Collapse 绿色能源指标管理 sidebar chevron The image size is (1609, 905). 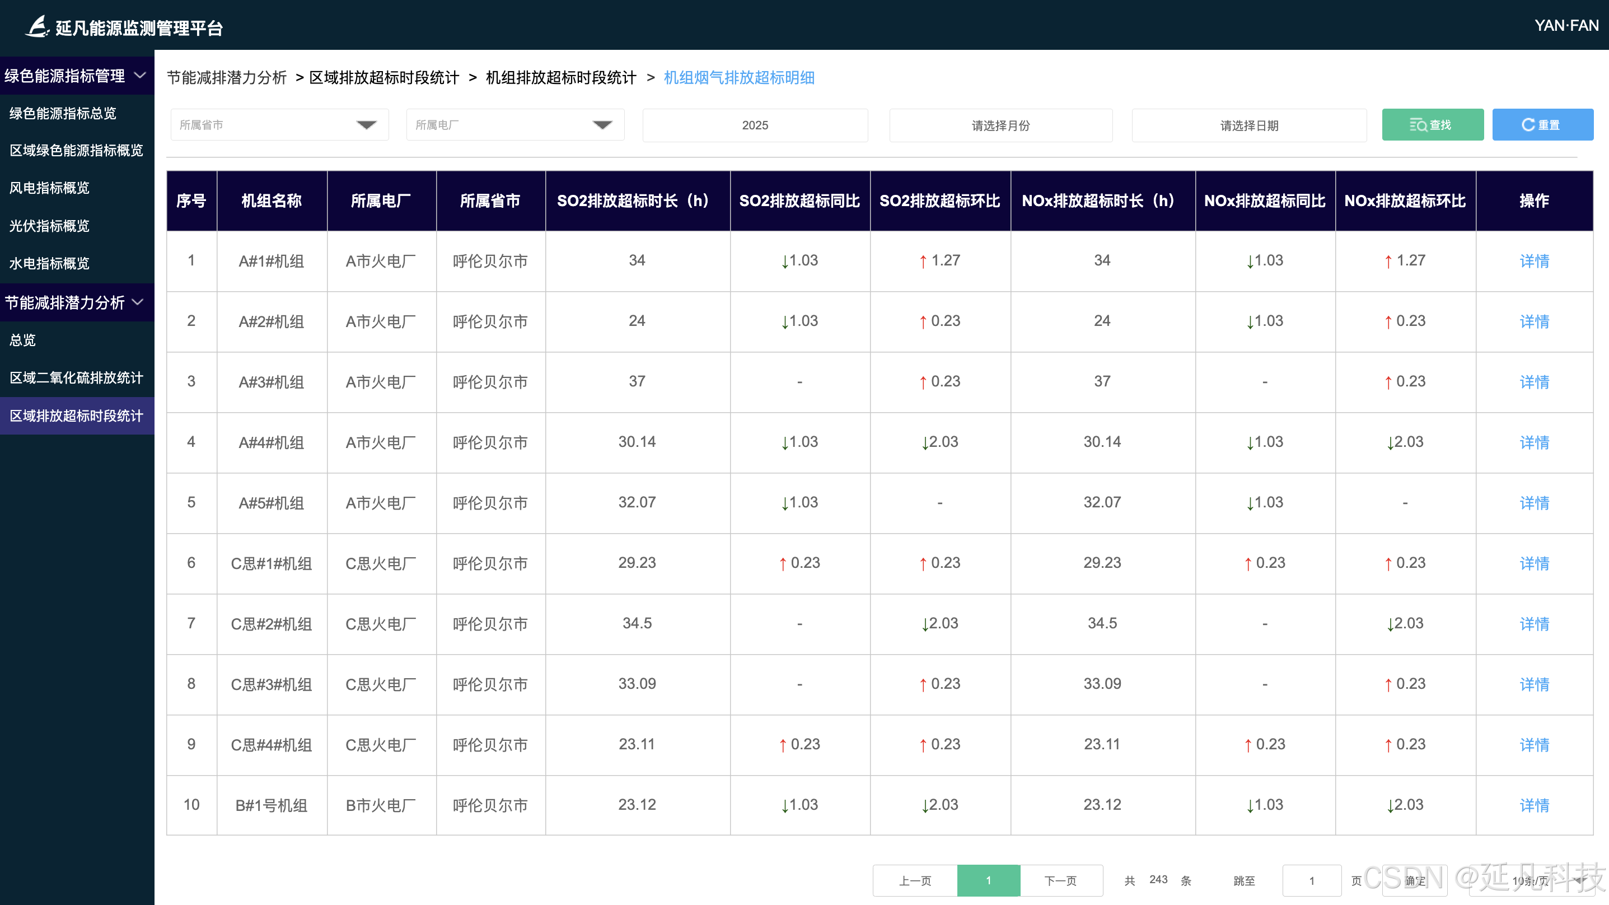click(141, 76)
